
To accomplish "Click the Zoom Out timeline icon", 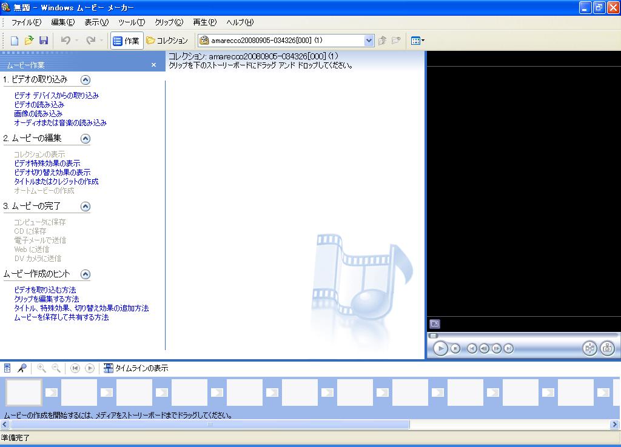I will [x=56, y=368].
